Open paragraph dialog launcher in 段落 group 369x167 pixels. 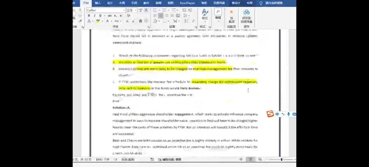click(x=196, y=27)
